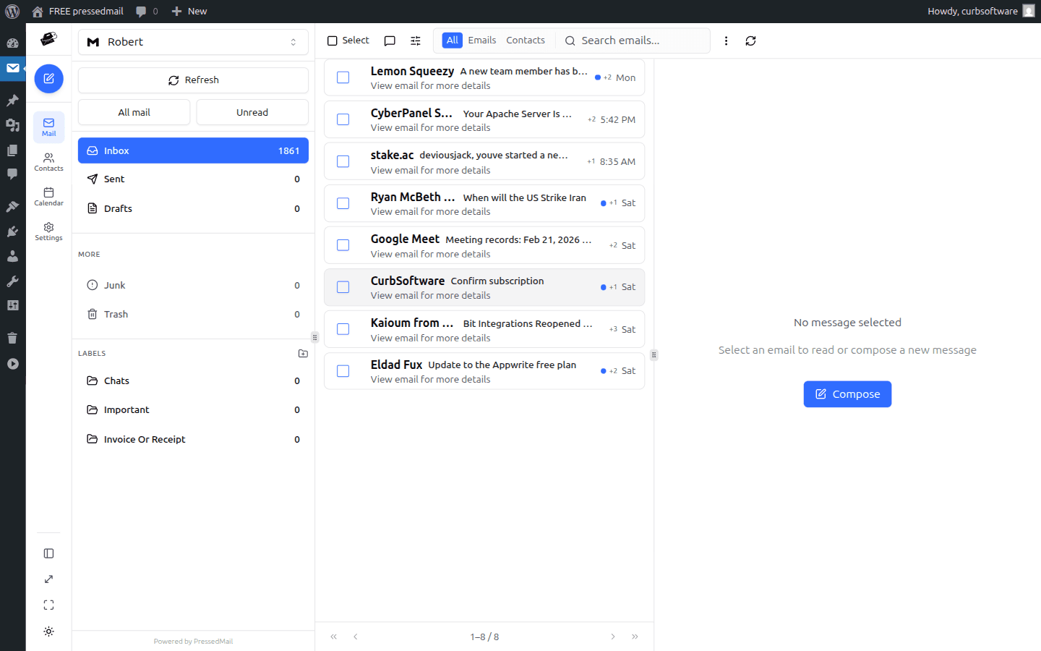Toggle dark mode with the sun icon
This screenshot has width=1041, height=651.
point(48,631)
